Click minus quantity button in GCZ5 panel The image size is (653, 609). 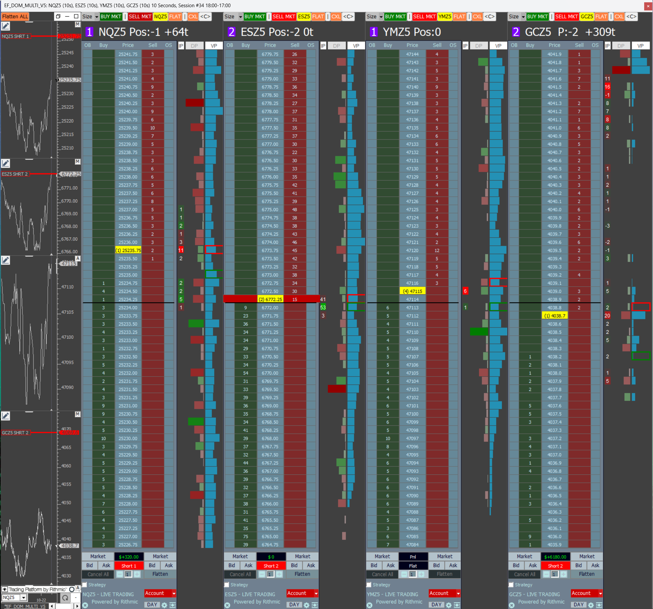click(x=546, y=574)
